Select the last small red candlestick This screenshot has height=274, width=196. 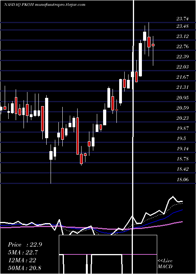(x=153, y=45)
